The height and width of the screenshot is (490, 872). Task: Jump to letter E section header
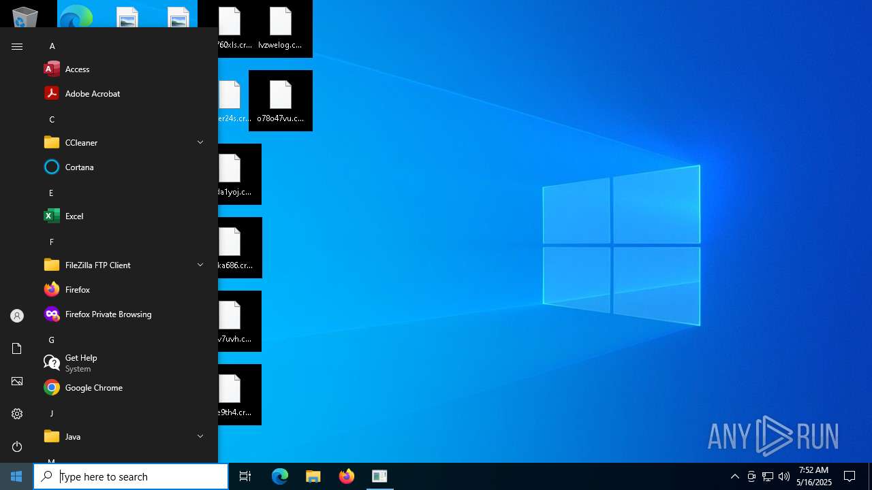tap(51, 193)
